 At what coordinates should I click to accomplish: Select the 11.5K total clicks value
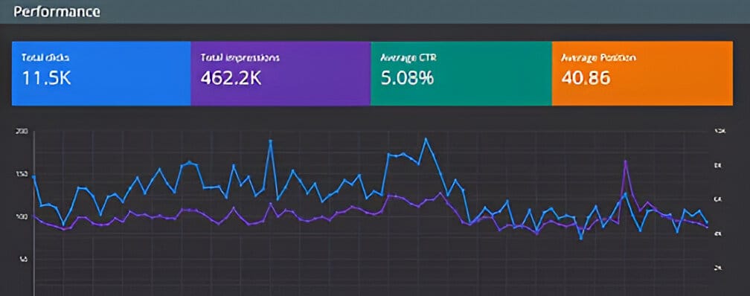46,78
